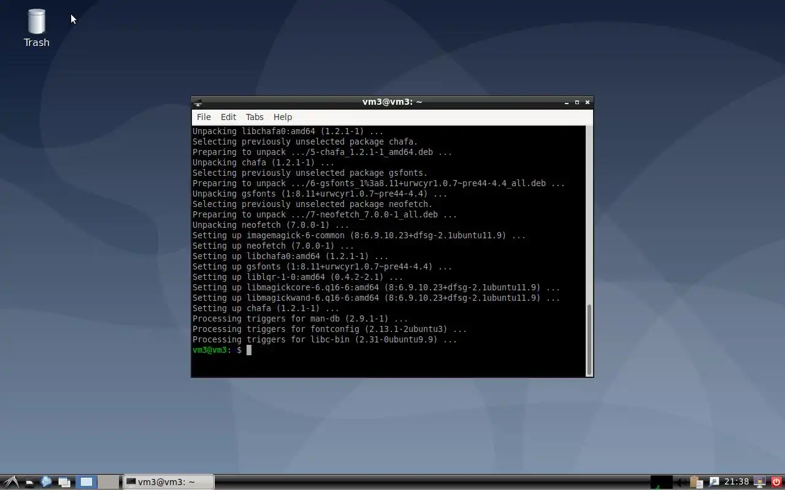Switch to the second workspace in the pager
The width and height of the screenshot is (785, 490).
[109, 482]
